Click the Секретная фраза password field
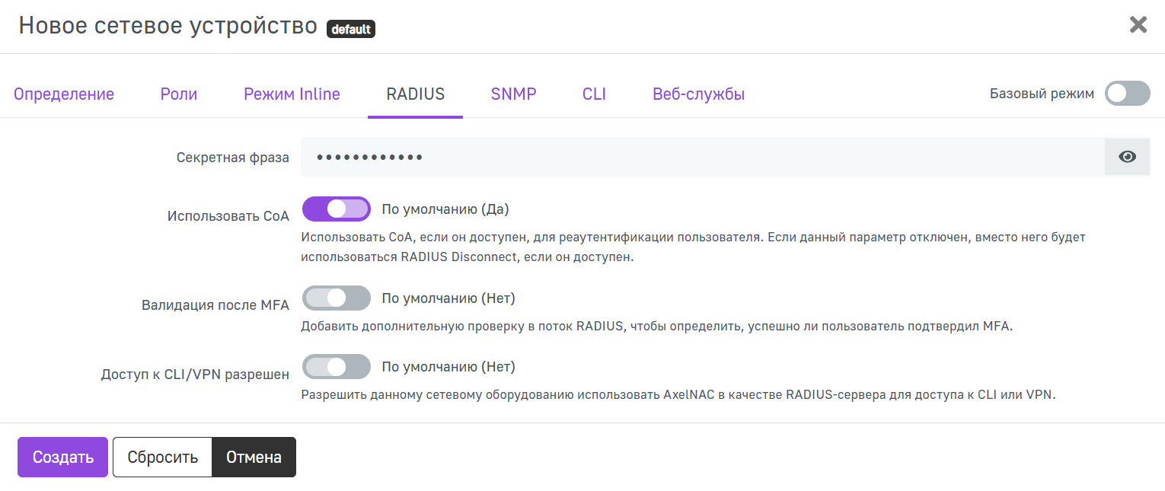Viewport: 1165px width, 491px height. pyautogui.click(x=701, y=157)
